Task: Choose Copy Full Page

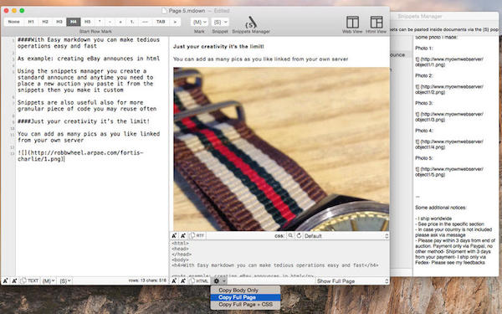Action: coord(245,297)
